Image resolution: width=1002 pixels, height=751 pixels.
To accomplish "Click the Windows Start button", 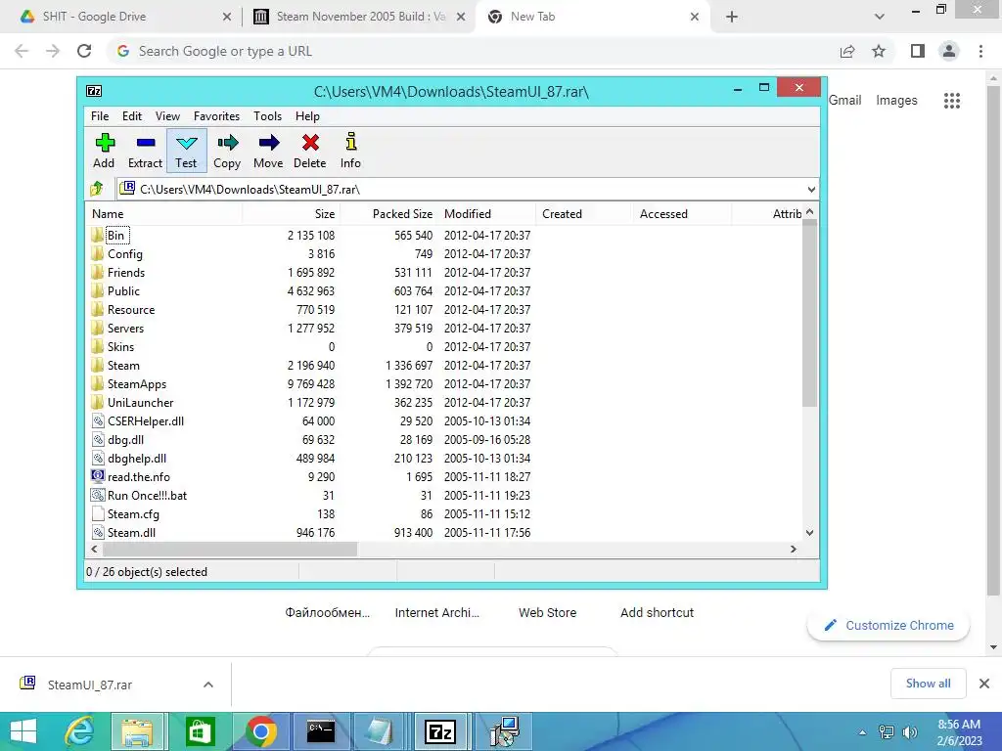I will [x=23, y=731].
